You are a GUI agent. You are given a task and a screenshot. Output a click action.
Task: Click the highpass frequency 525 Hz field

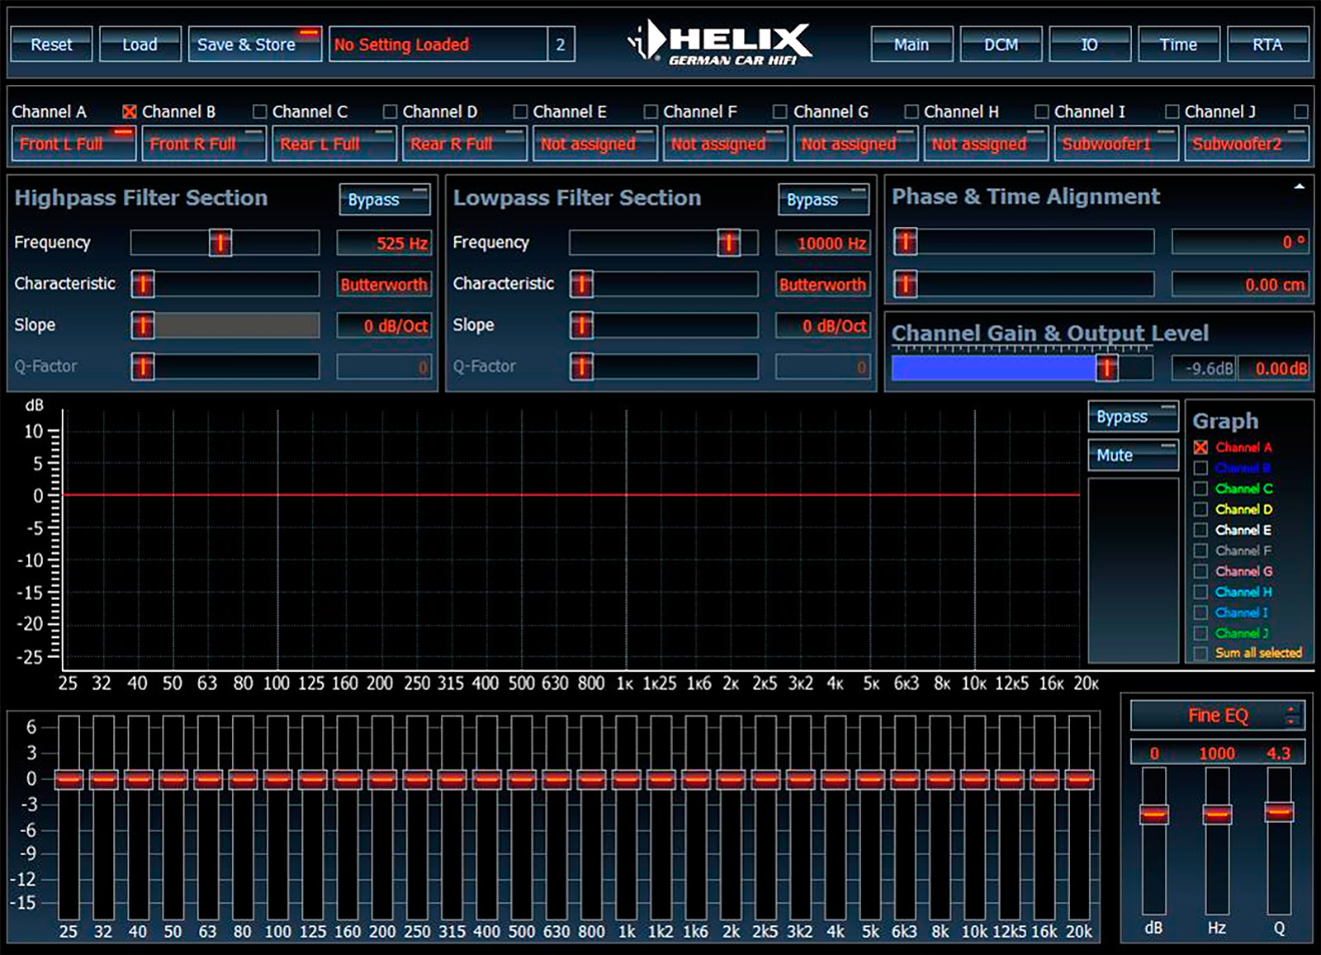point(384,243)
